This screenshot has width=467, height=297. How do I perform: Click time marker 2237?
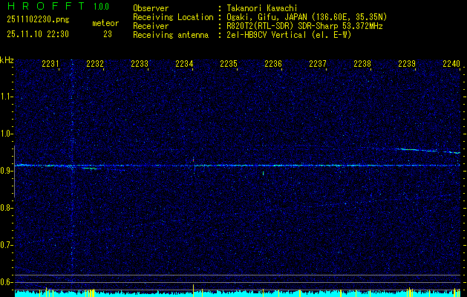(x=318, y=63)
